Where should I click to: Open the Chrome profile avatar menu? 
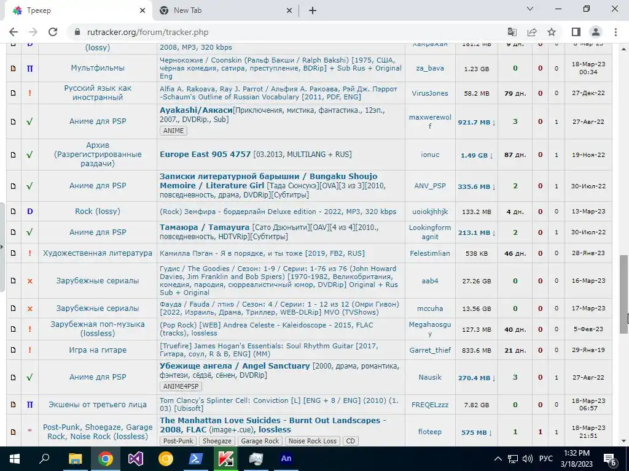[596, 32]
